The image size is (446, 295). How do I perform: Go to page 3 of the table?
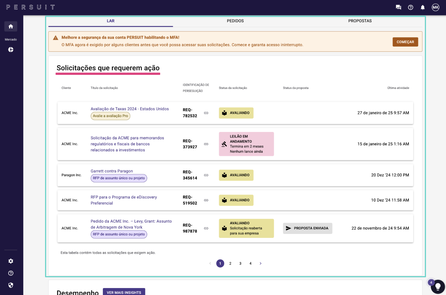coord(240,263)
